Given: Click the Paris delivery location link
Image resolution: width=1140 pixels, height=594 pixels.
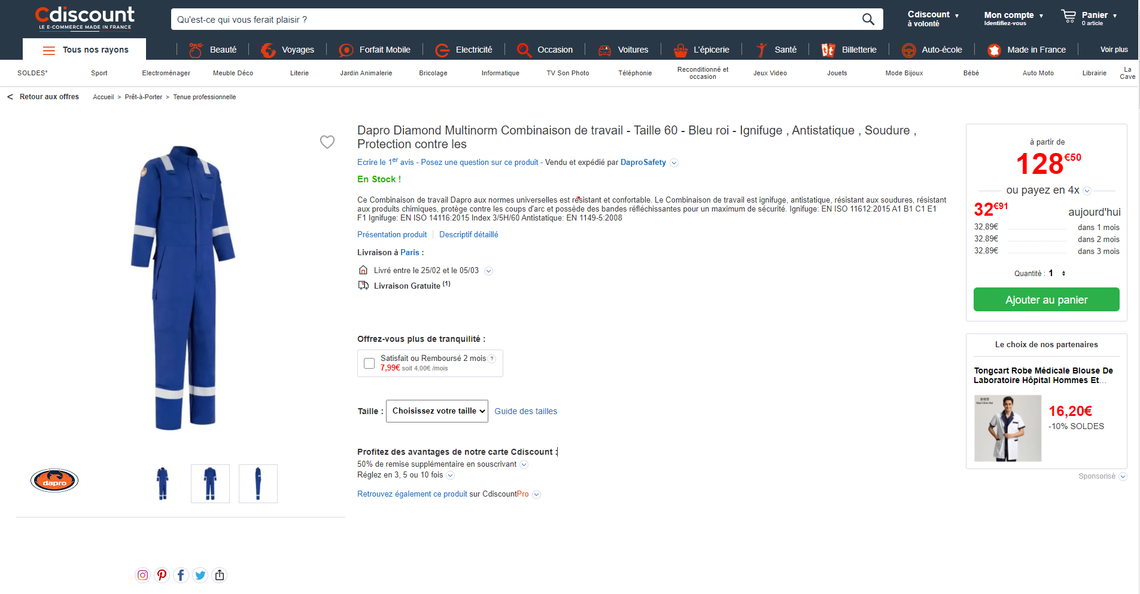Looking at the screenshot, I should [410, 252].
